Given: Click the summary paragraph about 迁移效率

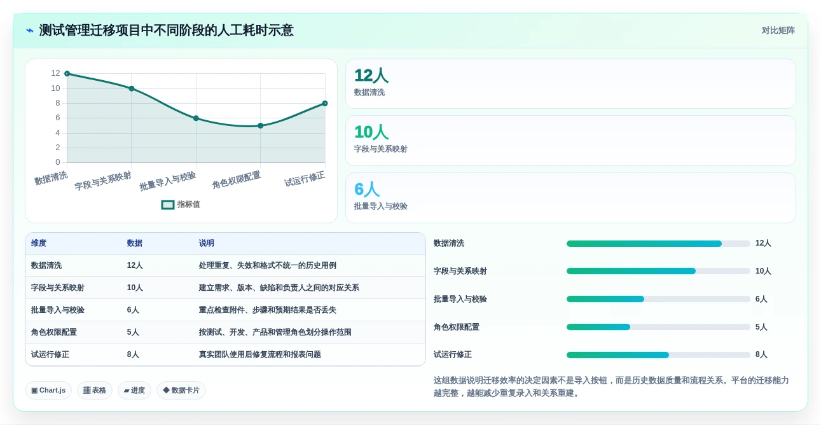Looking at the screenshot, I should [612, 387].
